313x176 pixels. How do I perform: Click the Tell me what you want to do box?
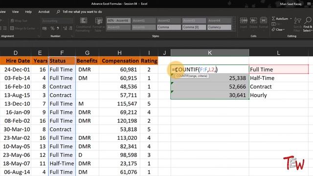coord(82,12)
